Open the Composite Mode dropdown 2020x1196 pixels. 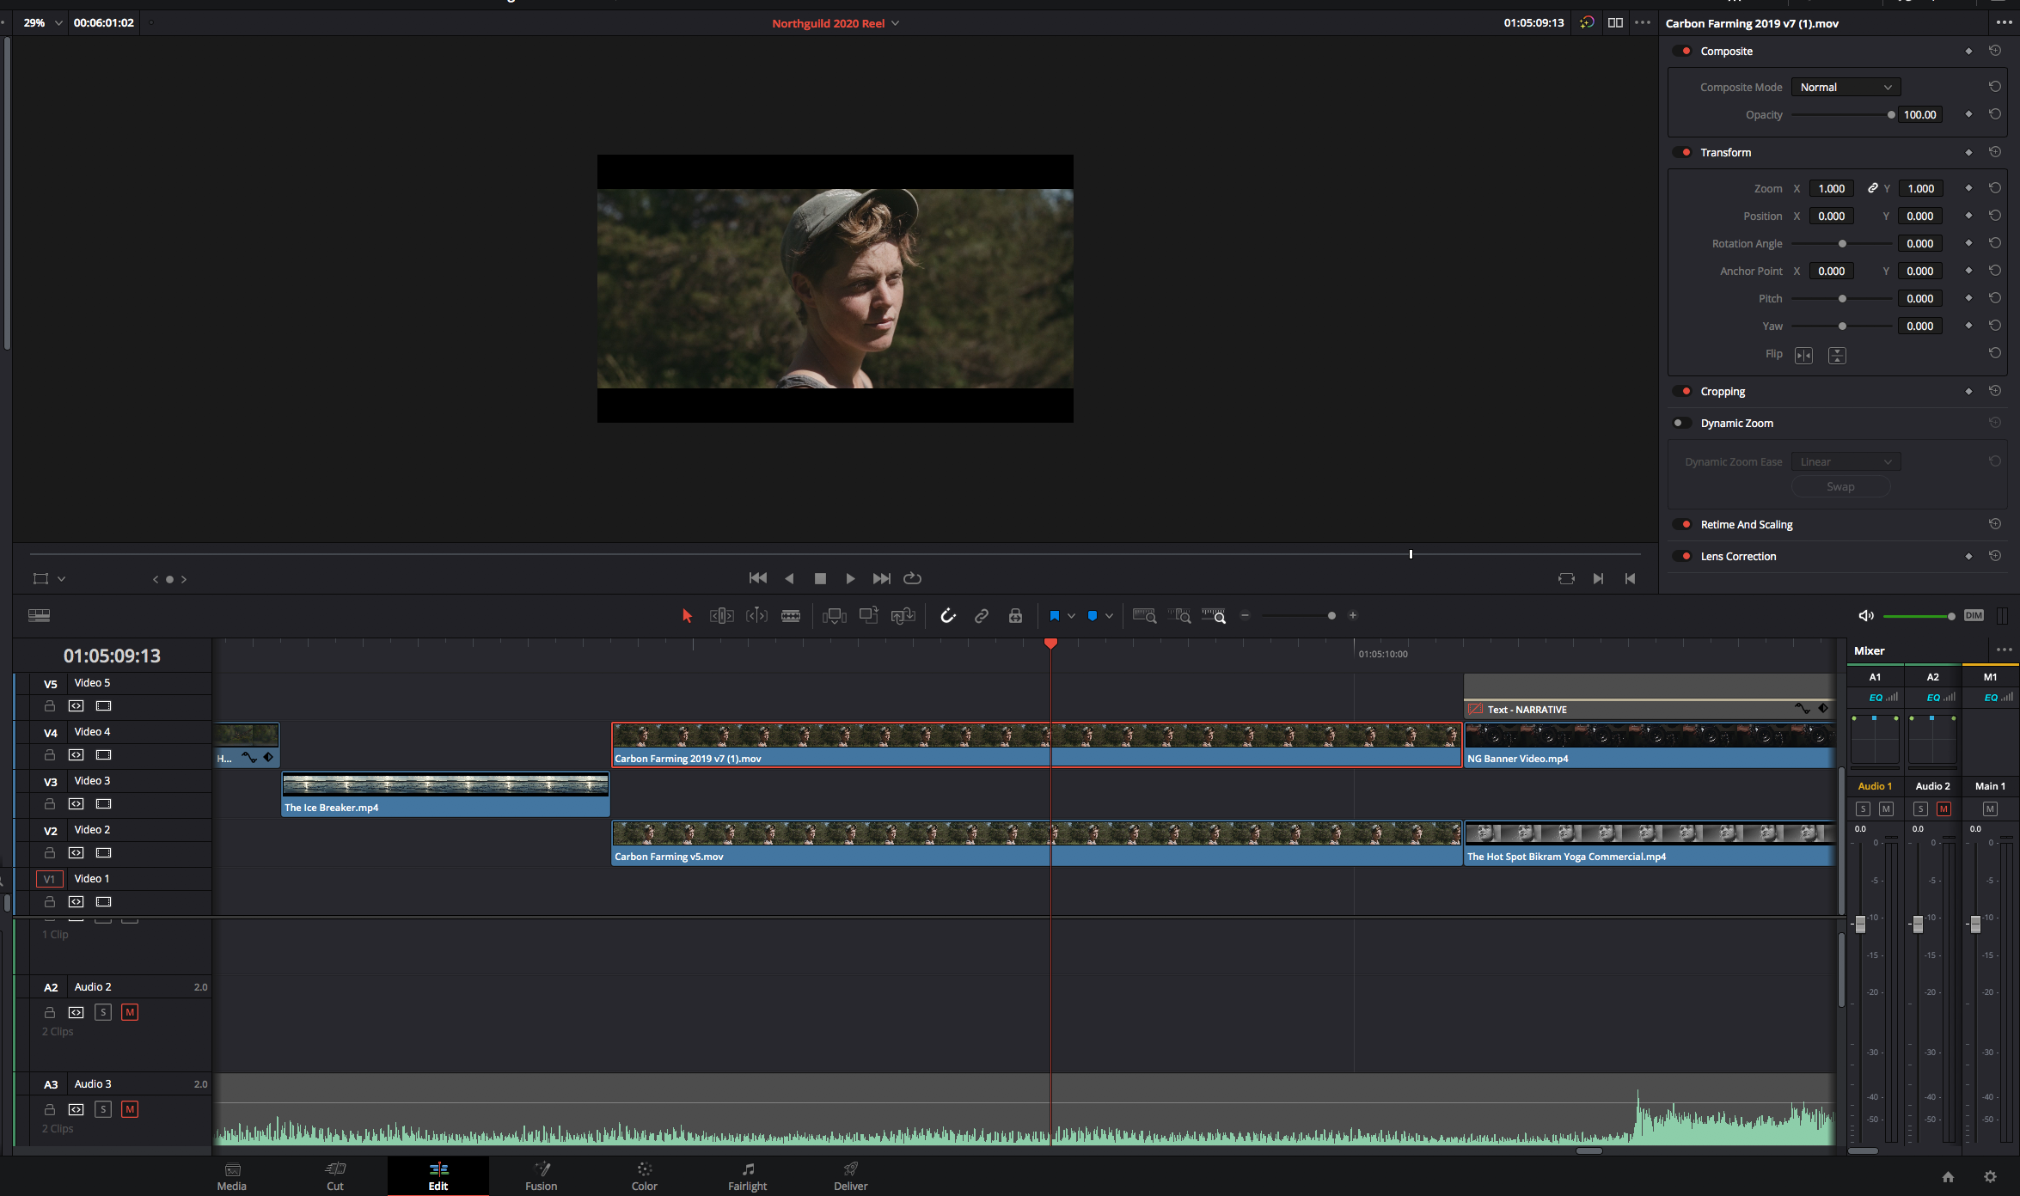[x=1846, y=87]
